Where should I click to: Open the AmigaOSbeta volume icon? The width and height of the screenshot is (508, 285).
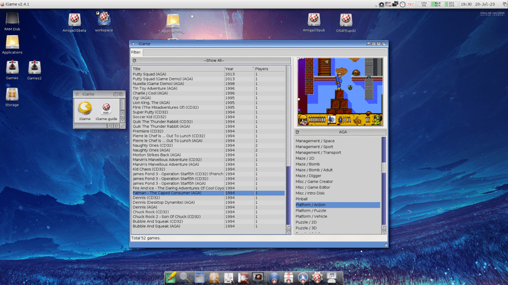74,20
